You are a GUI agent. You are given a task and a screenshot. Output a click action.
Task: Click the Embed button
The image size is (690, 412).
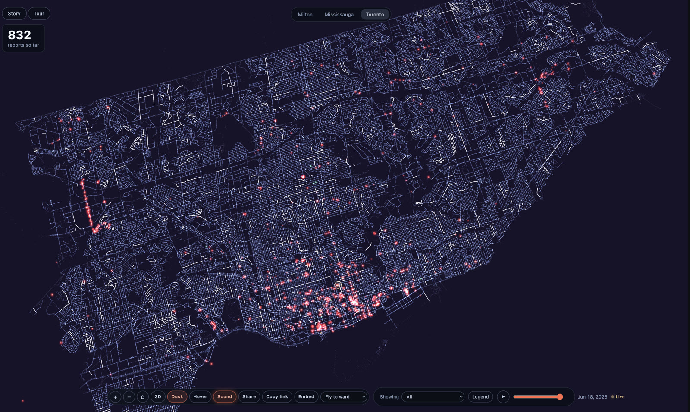[306, 396]
